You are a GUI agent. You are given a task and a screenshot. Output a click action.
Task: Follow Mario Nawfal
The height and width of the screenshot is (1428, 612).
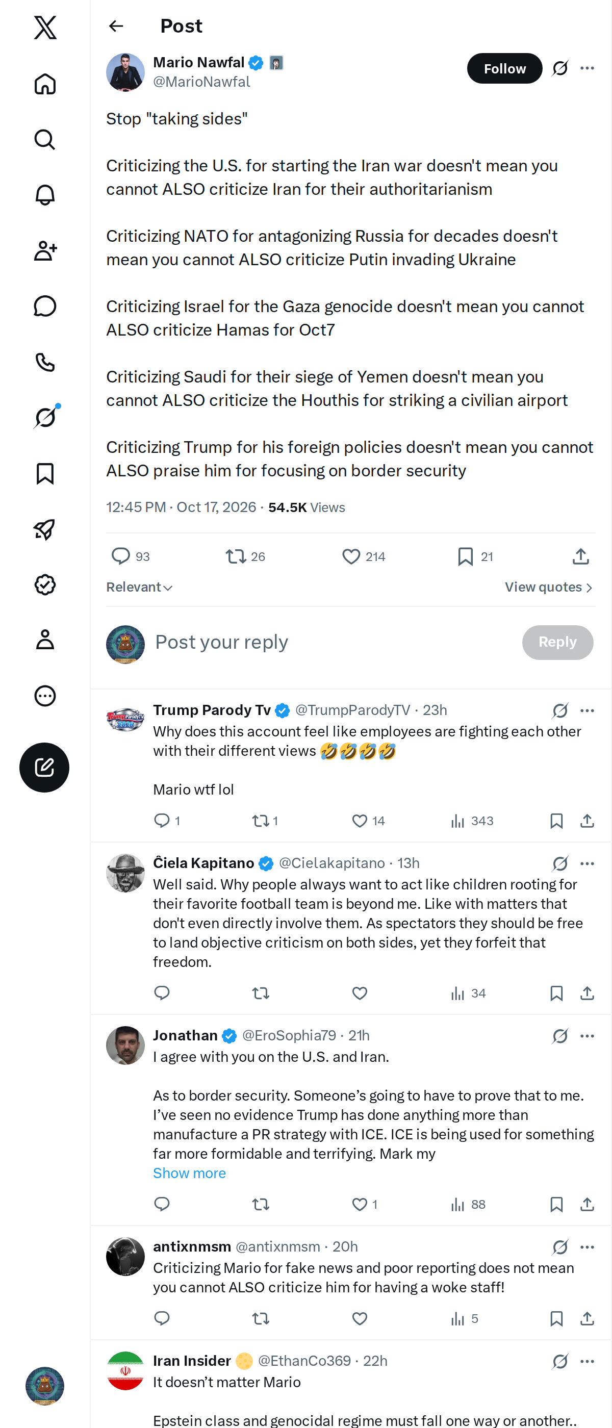[504, 68]
